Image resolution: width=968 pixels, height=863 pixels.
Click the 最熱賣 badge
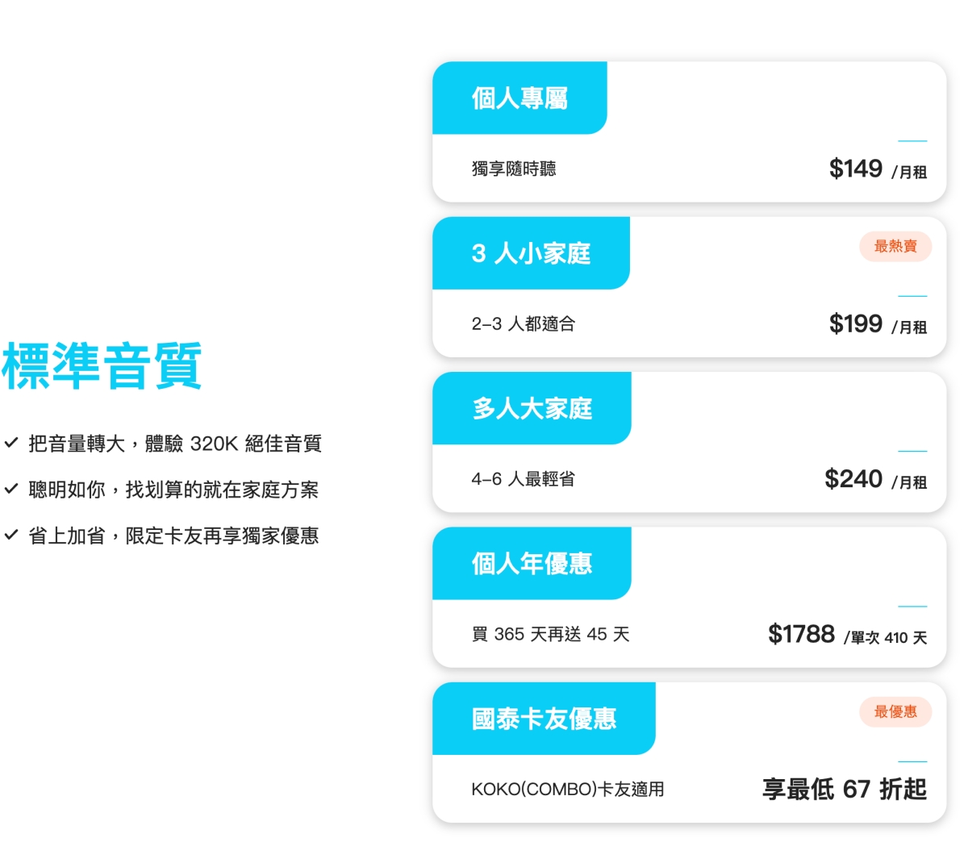895,246
